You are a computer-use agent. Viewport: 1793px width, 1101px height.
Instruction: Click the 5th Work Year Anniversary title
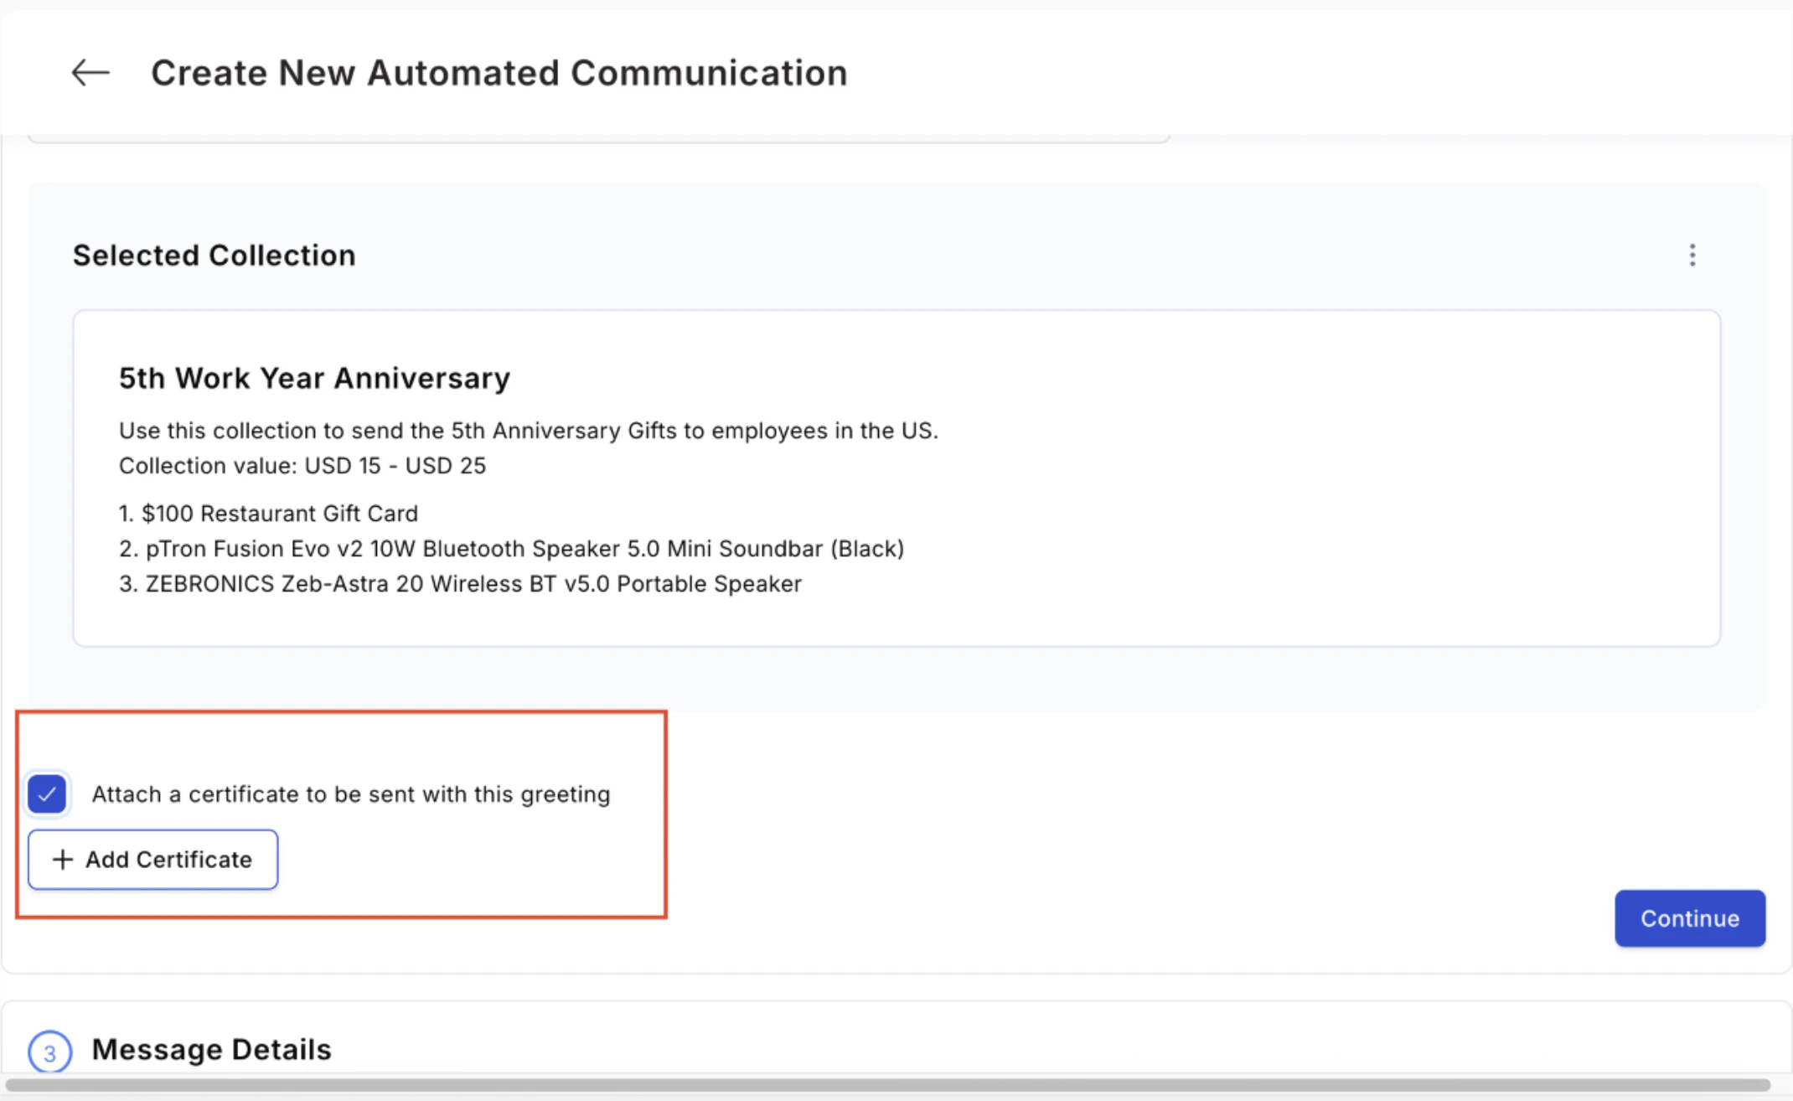pyautogui.click(x=314, y=378)
